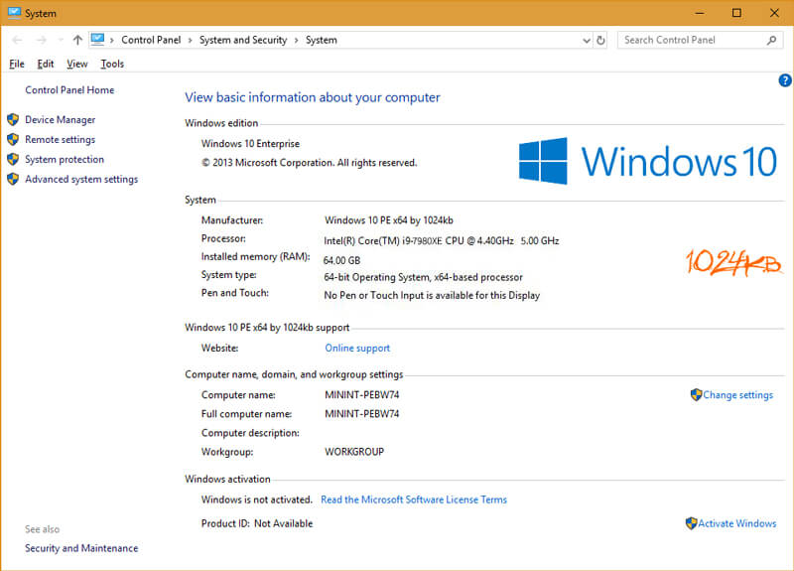
Task: Click the Online support website link
Action: 357,348
